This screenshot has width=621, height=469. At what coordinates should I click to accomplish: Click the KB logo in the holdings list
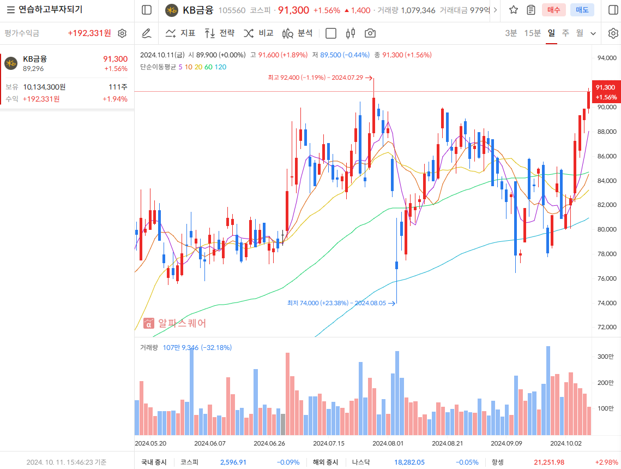(11, 63)
